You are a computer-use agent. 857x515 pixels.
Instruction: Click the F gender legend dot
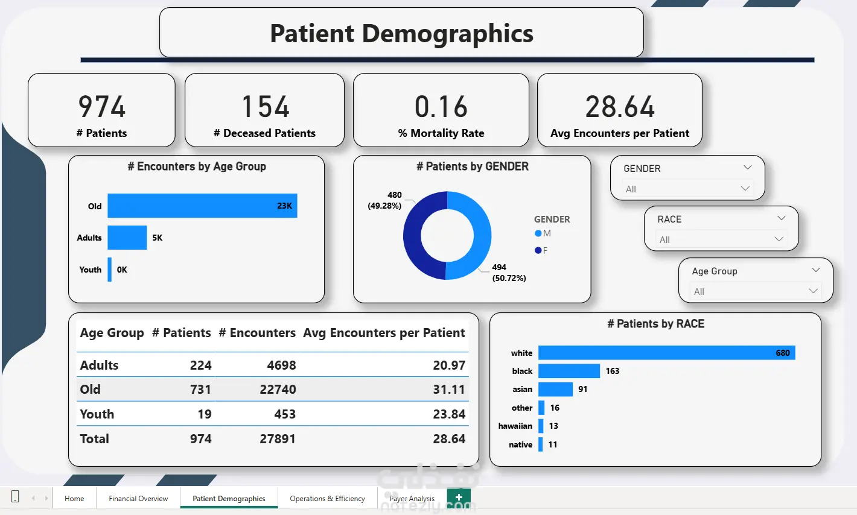tap(538, 250)
